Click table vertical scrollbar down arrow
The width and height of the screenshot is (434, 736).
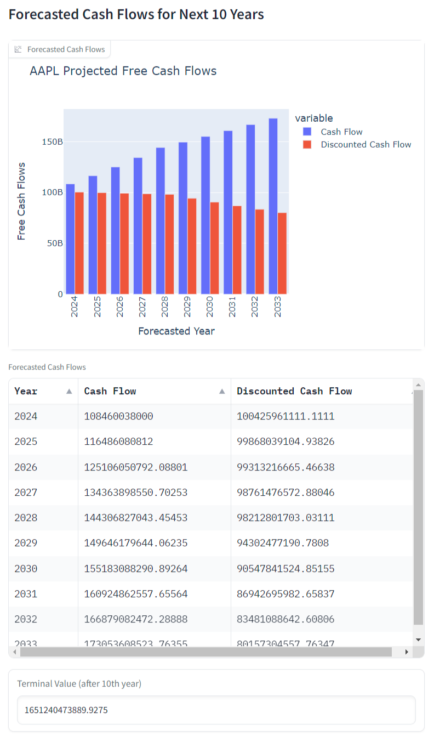(418, 640)
